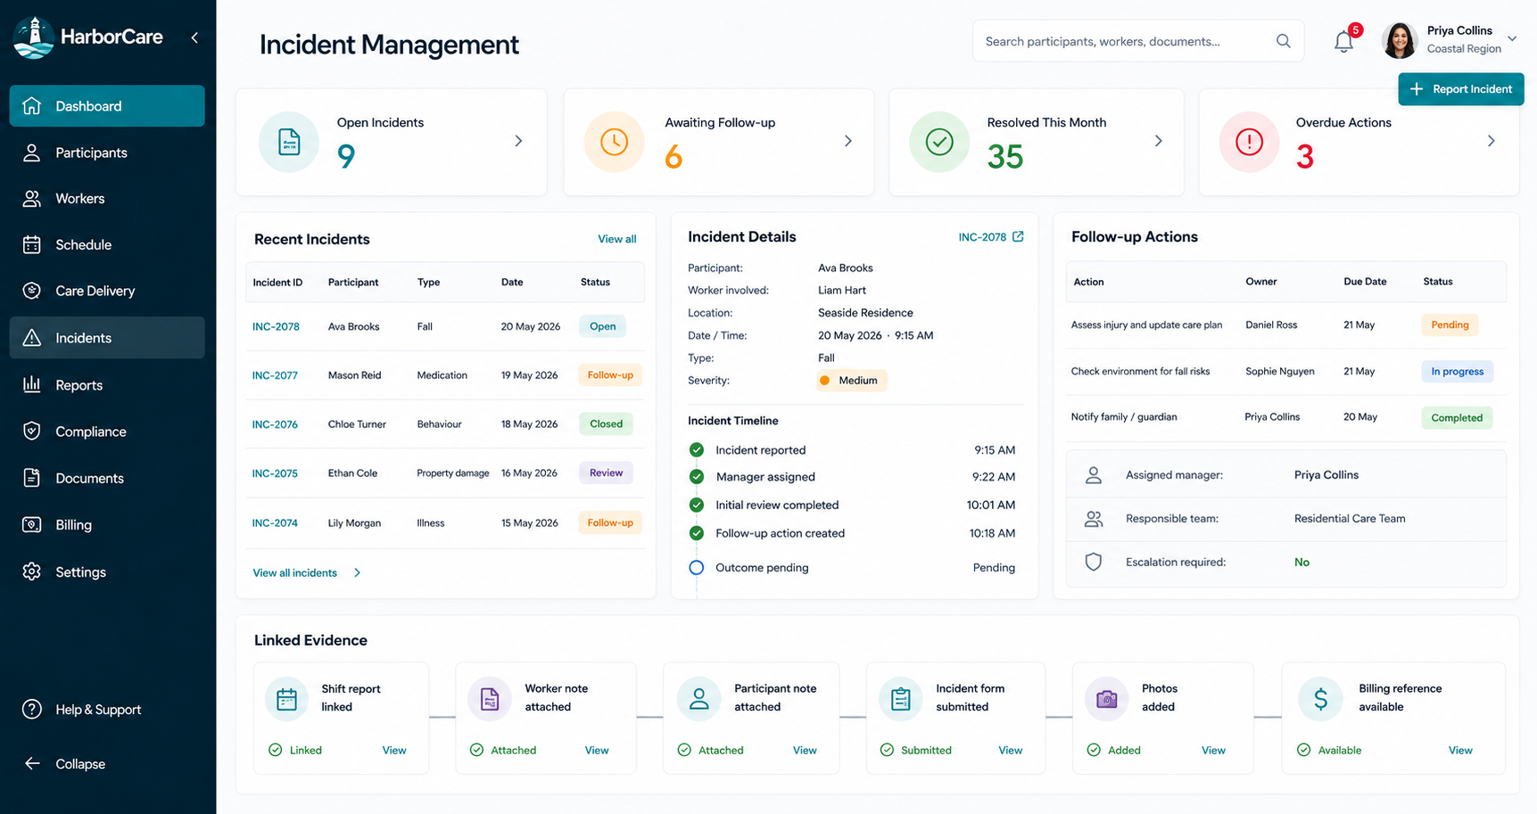Viewport: 1537px width, 814px height.
Task: Click the Medium severity indicator
Action: tap(850, 381)
